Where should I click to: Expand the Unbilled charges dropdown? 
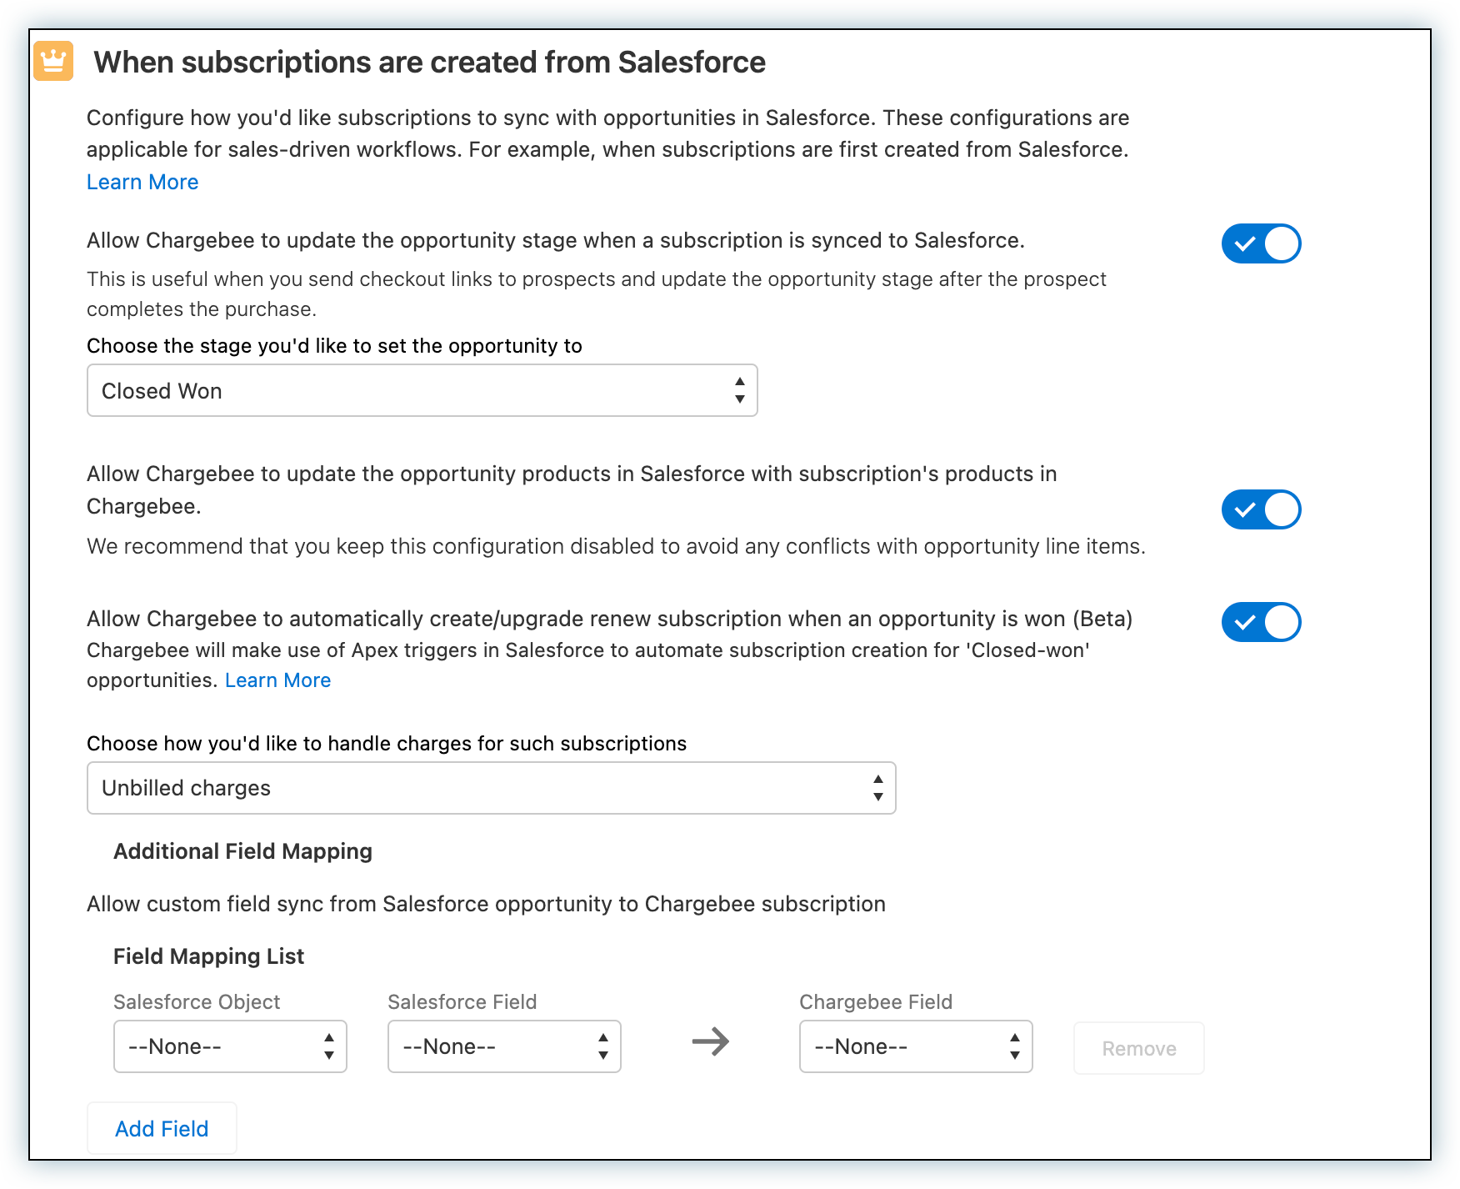pos(491,788)
